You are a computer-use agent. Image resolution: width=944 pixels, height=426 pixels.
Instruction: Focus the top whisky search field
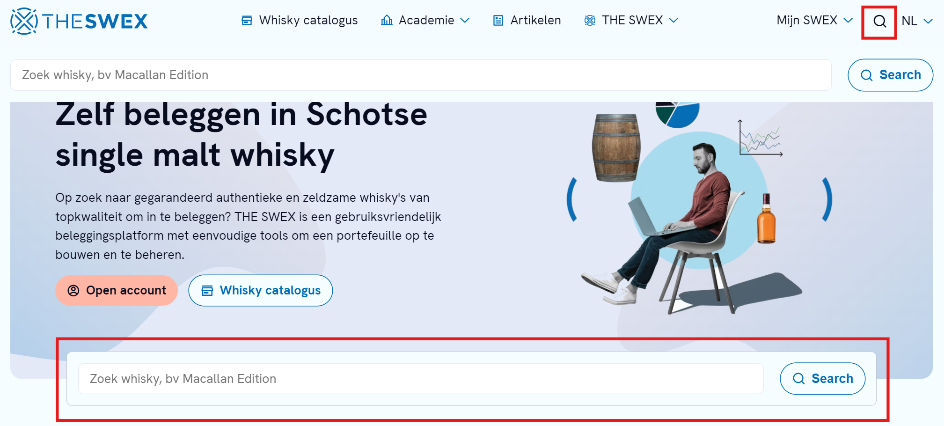(421, 75)
